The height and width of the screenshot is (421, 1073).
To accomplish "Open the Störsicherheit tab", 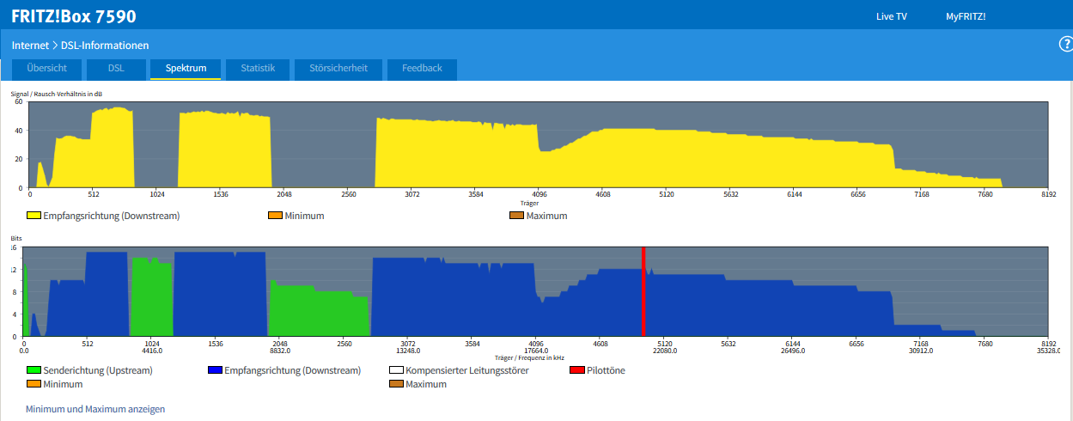I will pyautogui.click(x=338, y=69).
